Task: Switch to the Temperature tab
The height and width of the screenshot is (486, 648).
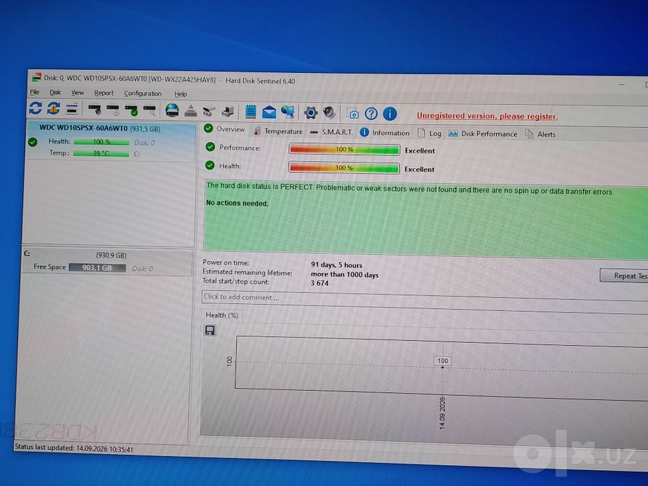Action: [278, 131]
